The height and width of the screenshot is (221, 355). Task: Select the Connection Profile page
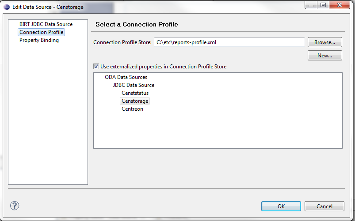pos(42,32)
